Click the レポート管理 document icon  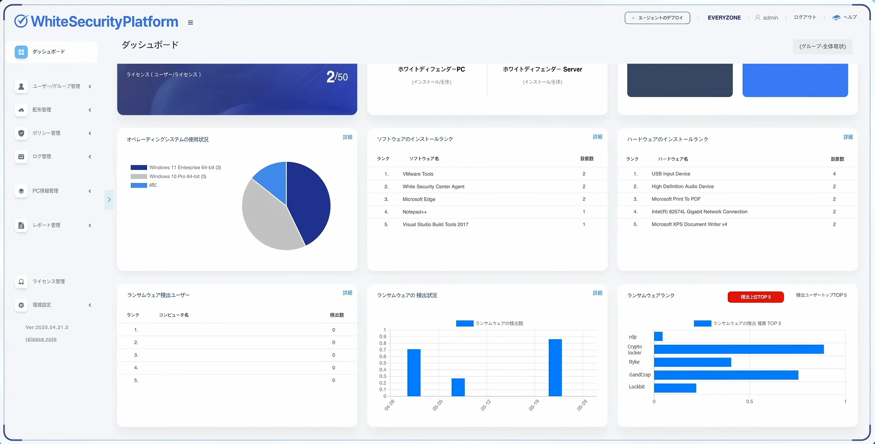coord(21,225)
